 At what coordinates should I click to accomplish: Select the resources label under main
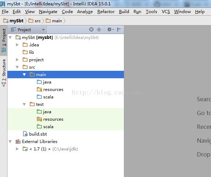[x=53, y=90]
